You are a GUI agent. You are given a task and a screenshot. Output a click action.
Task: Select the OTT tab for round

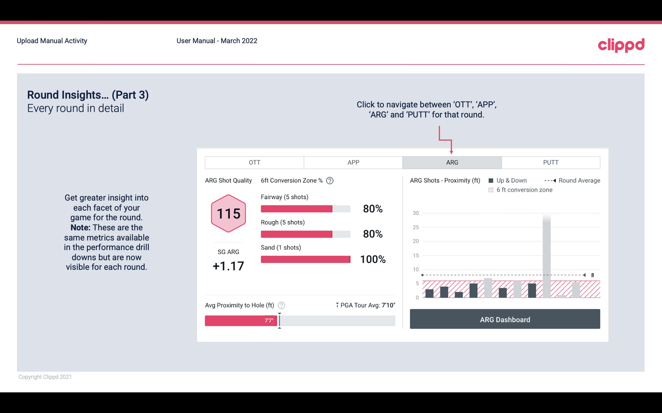[255, 162]
